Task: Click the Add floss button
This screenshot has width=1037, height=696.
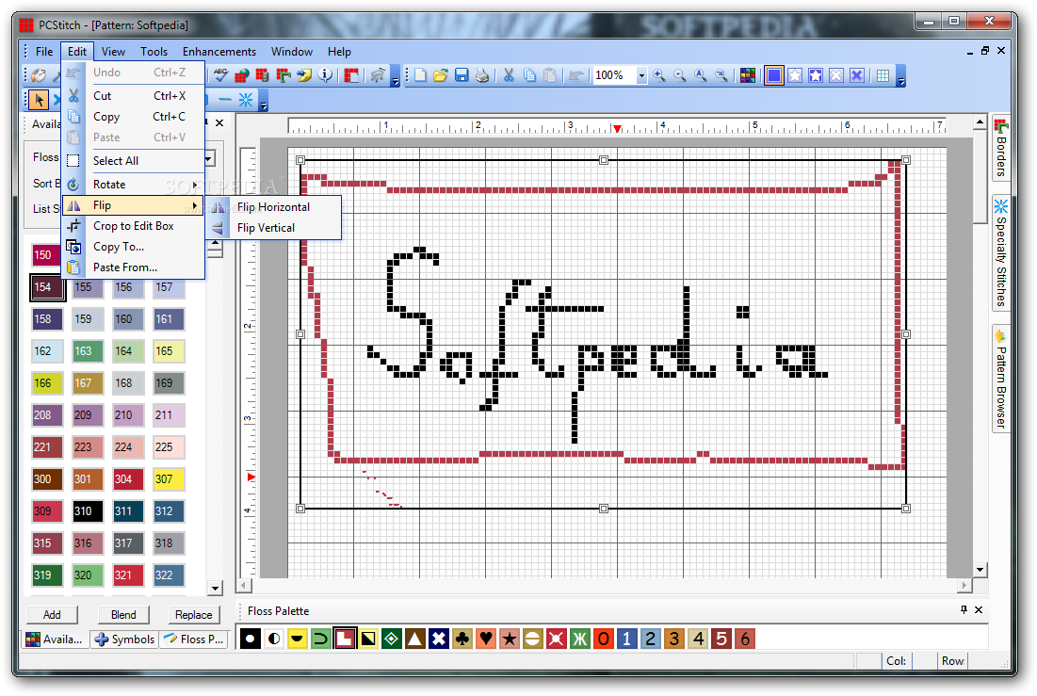Action: coord(52,615)
